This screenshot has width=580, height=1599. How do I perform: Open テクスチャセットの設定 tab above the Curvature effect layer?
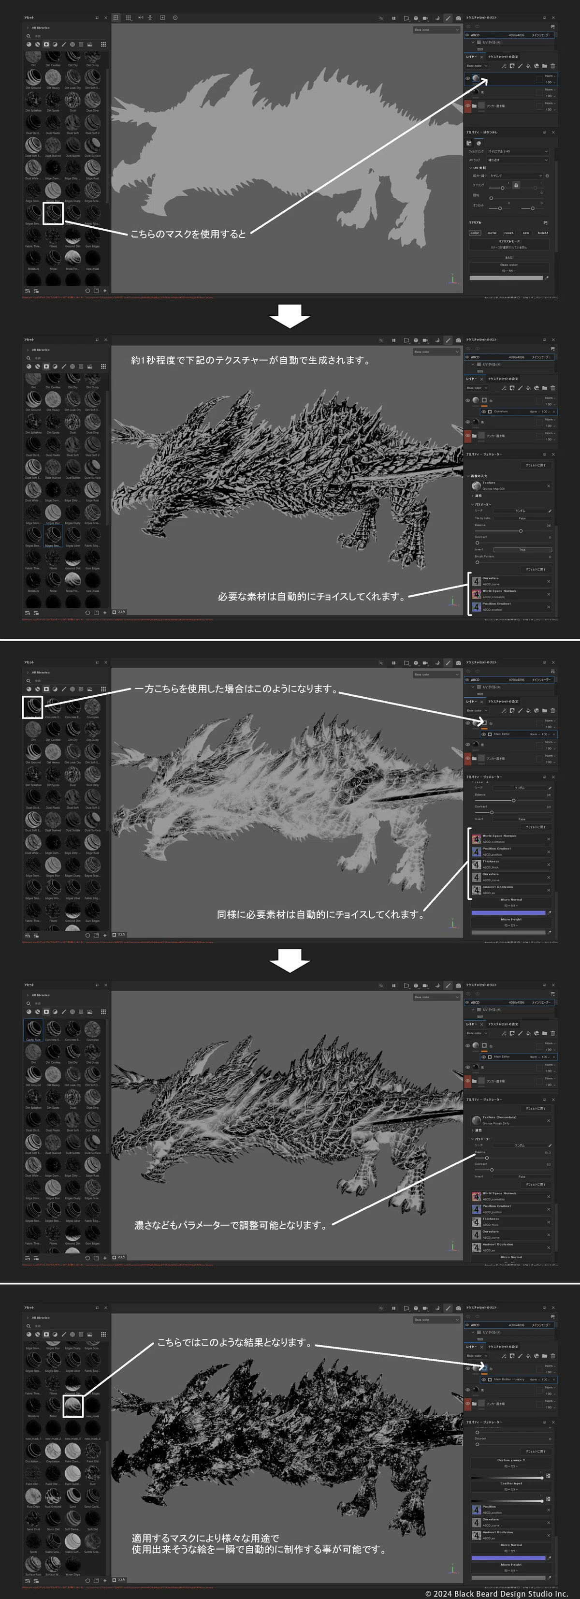[x=503, y=379]
